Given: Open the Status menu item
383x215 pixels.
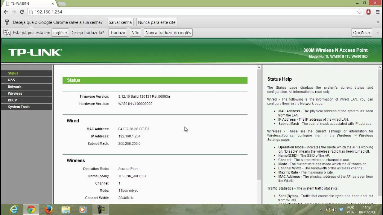Looking at the screenshot, I should point(26,73).
